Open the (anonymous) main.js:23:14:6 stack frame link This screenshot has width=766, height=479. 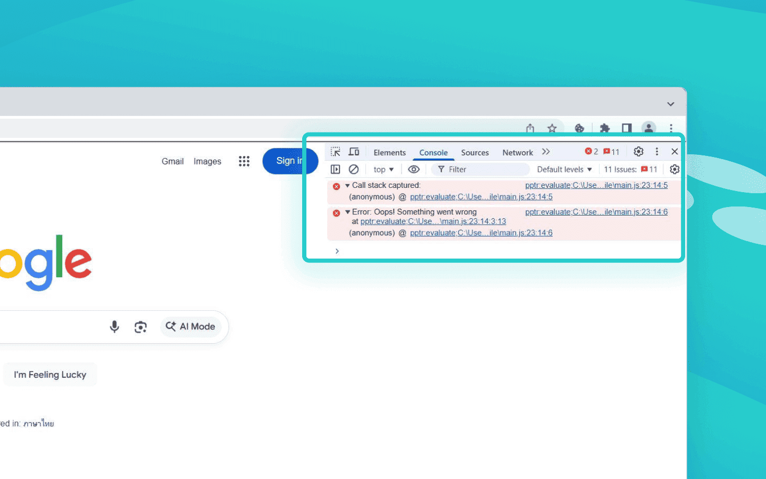481,233
